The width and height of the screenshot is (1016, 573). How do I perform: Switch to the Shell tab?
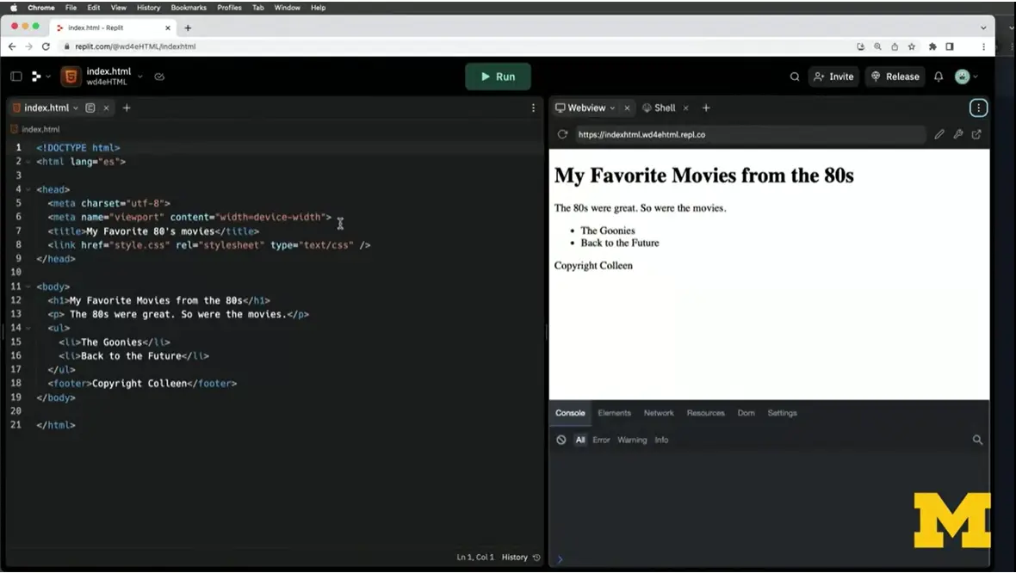(x=660, y=108)
